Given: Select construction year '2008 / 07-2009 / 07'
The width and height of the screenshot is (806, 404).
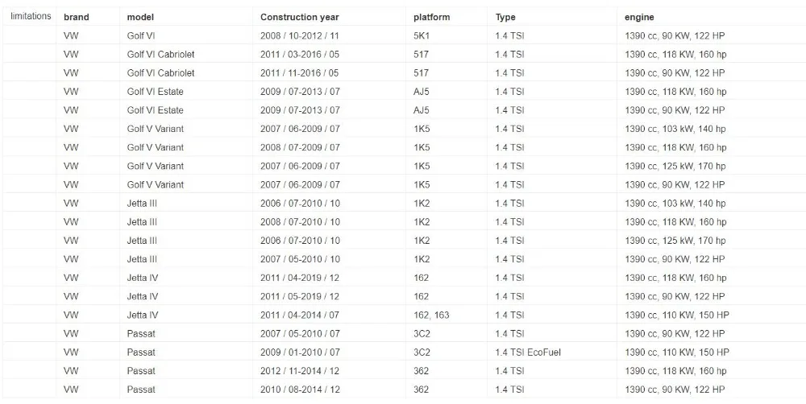Looking at the screenshot, I should pyautogui.click(x=300, y=147).
